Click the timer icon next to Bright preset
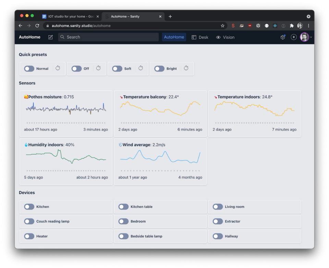The width and height of the screenshot is (329, 268). [x=186, y=68]
